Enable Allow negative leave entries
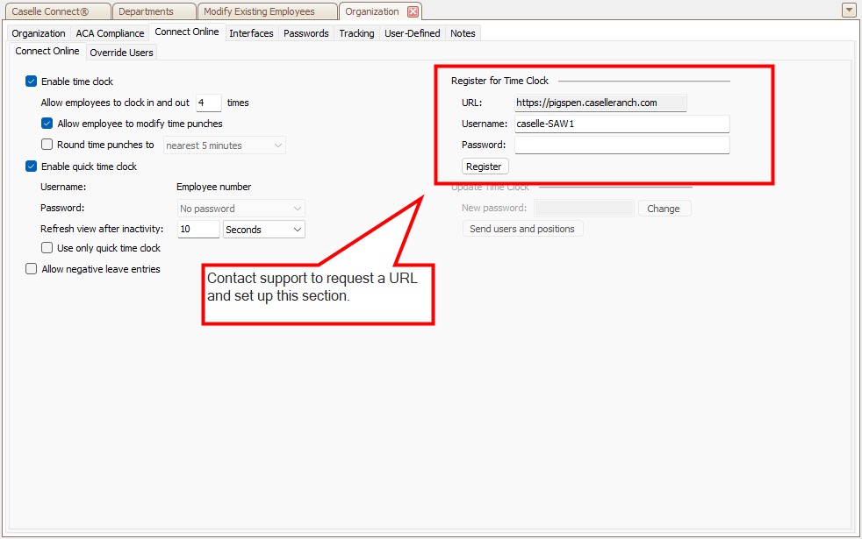This screenshot has height=539, width=862. pos(32,269)
